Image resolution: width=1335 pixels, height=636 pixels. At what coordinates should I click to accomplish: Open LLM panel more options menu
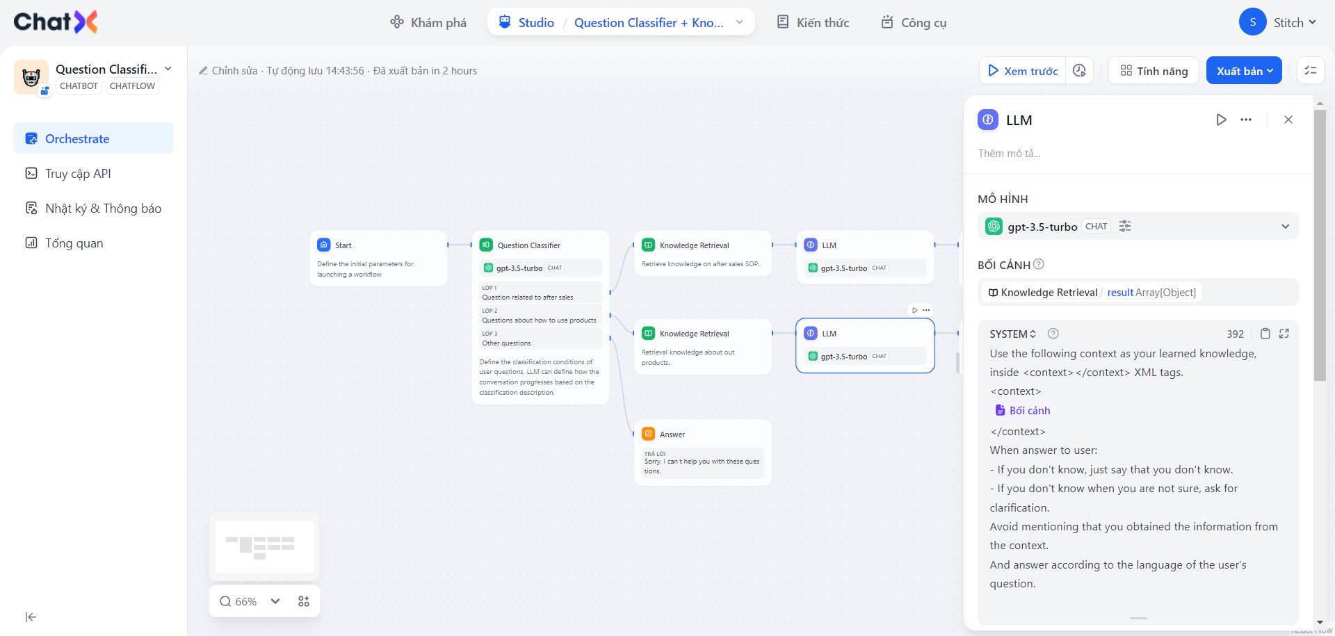coord(1246,120)
